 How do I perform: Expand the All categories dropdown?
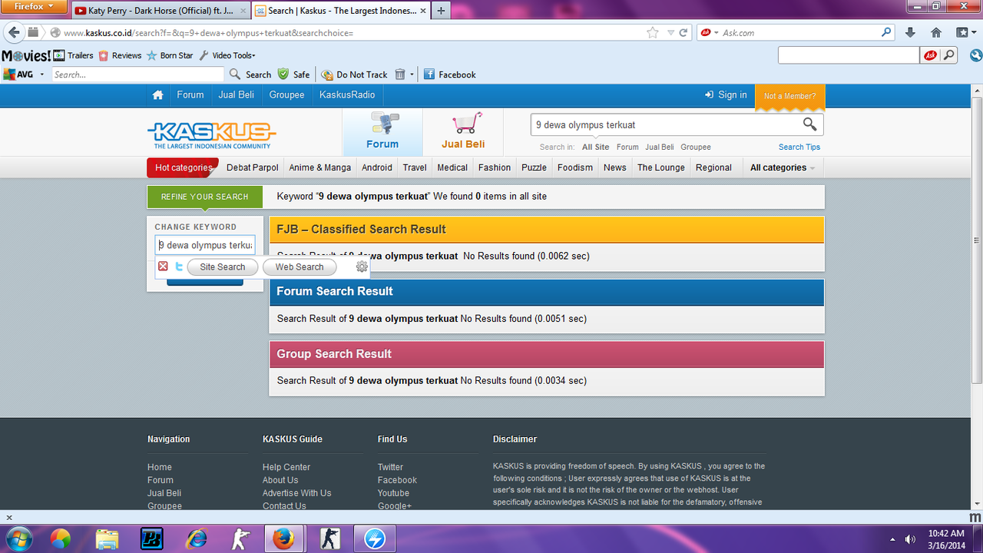coord(783,167)
